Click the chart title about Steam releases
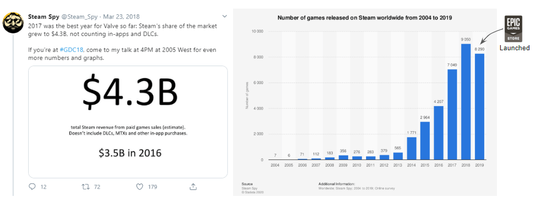This screenshot has height=204, width=535. point(365,18)
